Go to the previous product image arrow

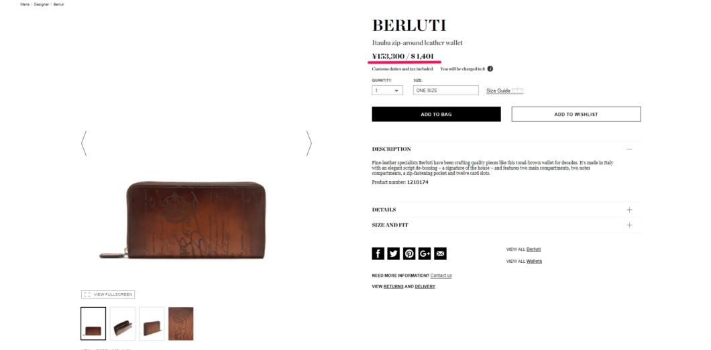point(84,143)
